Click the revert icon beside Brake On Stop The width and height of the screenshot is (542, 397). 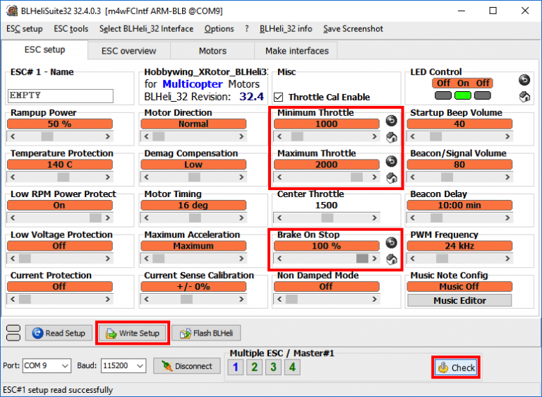coord(391,242)
